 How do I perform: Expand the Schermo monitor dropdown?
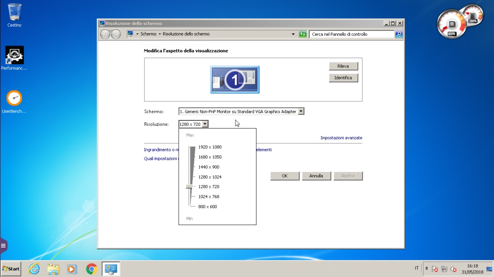[x=301, y=112]
